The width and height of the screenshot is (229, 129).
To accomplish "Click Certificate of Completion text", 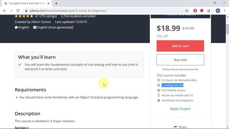I will click(177, 100).
